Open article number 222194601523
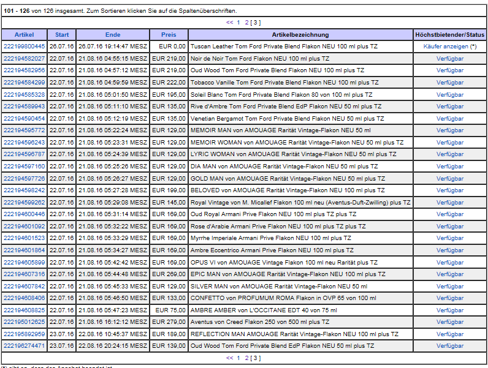 point(25,238)
